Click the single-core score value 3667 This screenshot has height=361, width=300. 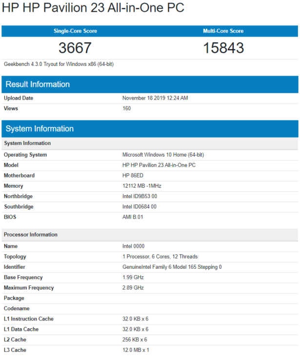(75, 48)
